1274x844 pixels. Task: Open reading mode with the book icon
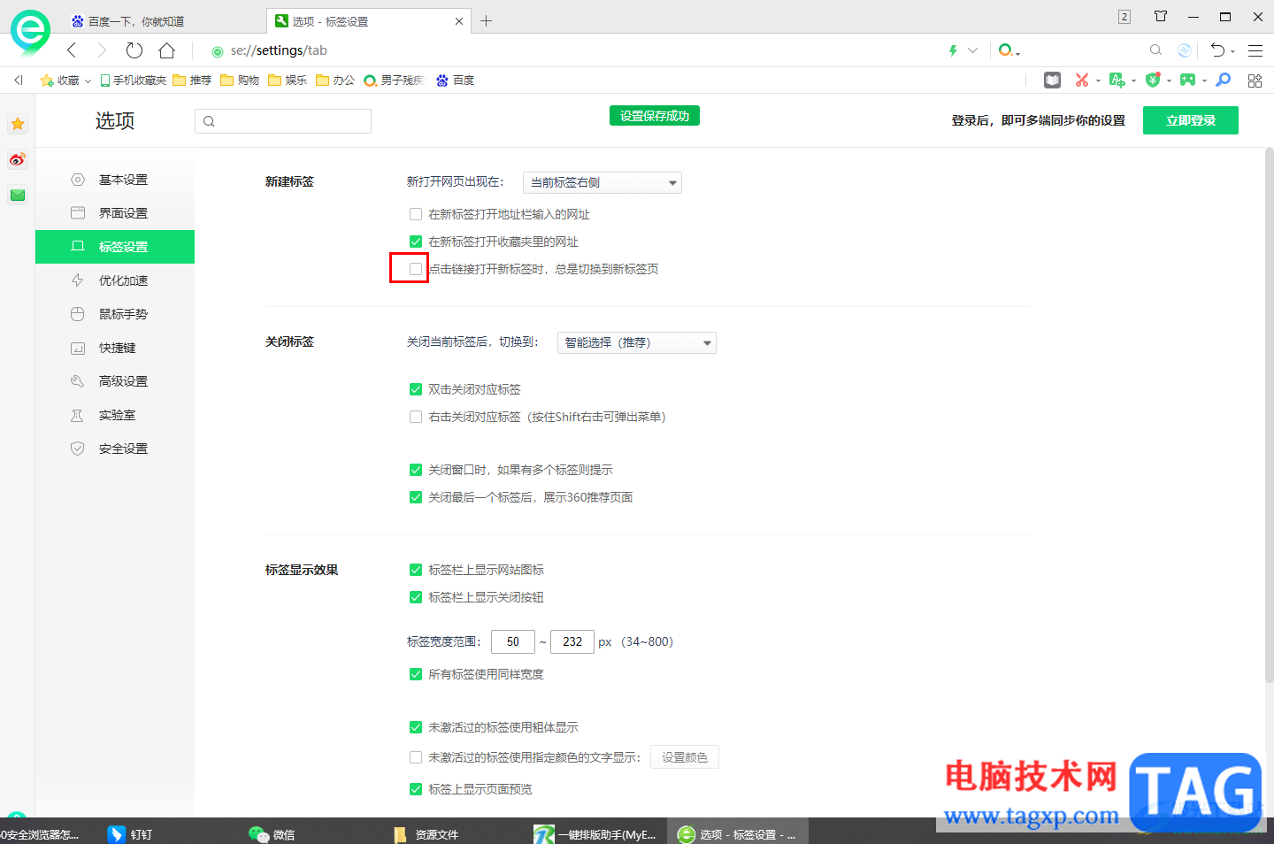point(1052,80)
